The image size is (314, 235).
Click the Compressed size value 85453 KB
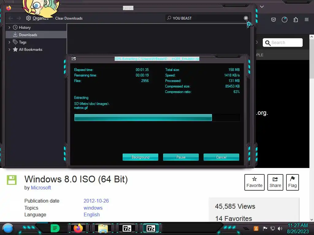(232, 86)
